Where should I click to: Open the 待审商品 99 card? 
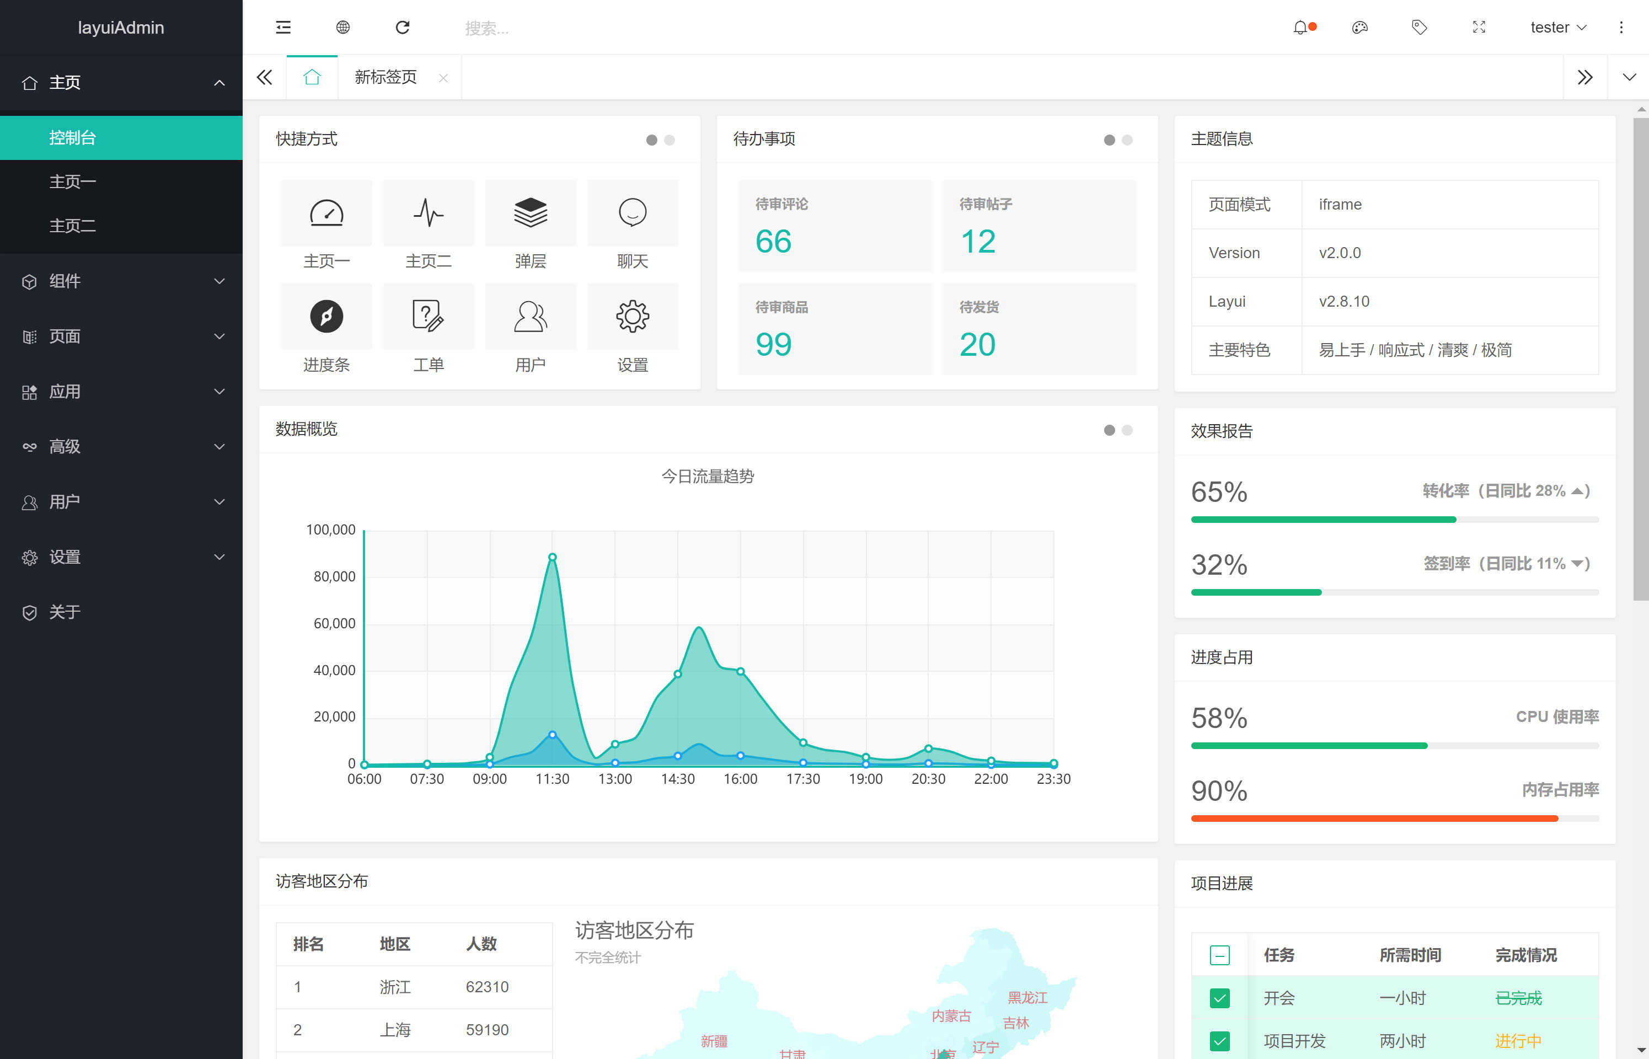835,329
